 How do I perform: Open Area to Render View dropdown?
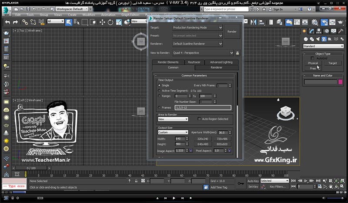173,119
